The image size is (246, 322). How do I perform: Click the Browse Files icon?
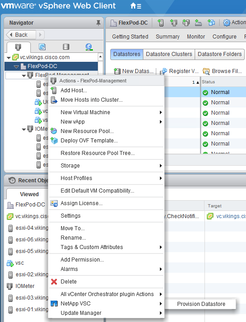tap(206, 71)
